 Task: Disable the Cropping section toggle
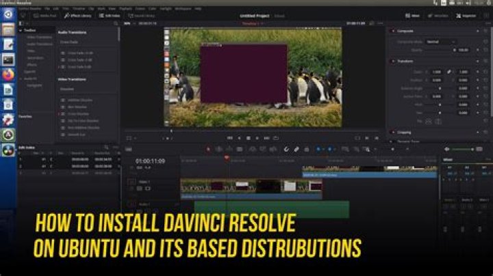pyautogui.click(x=393, y=133)
